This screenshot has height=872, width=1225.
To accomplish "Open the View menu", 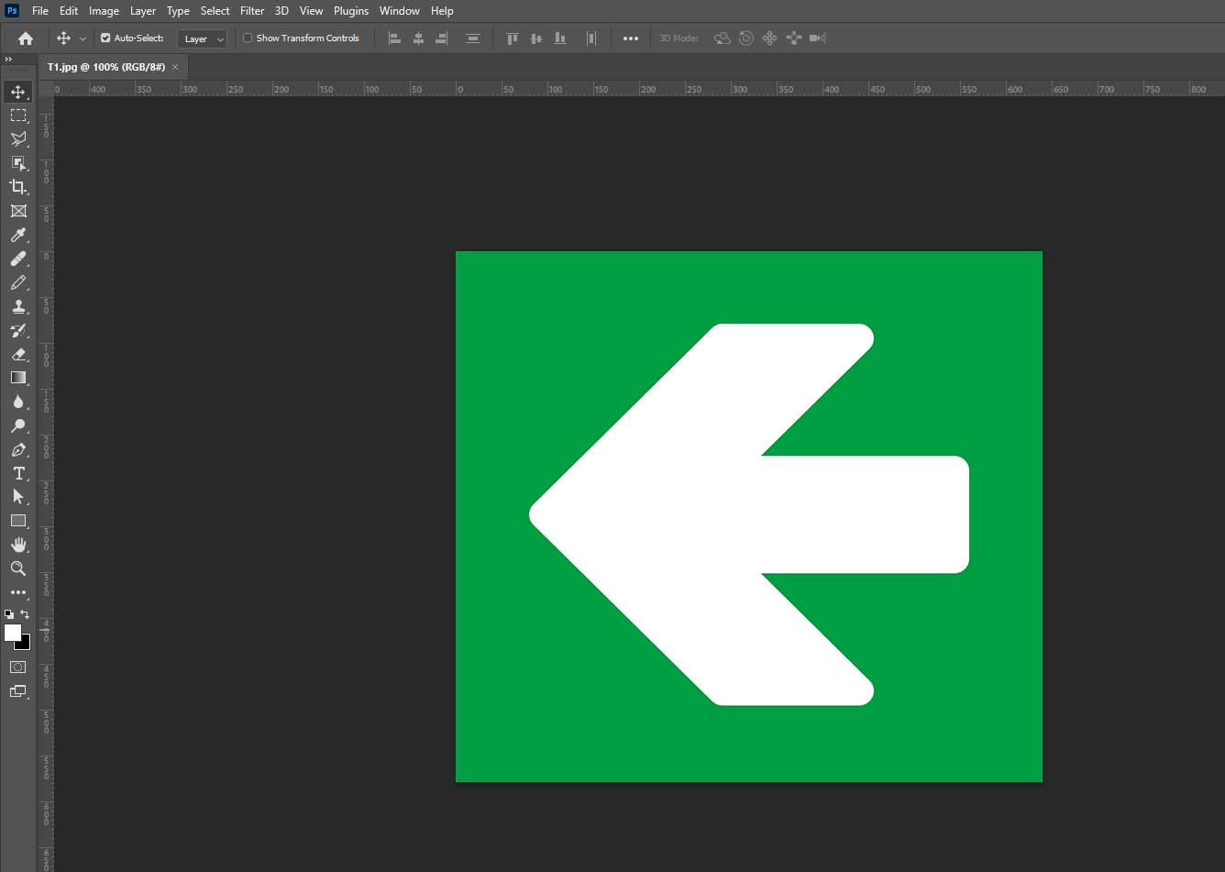I will coord(311,11).
